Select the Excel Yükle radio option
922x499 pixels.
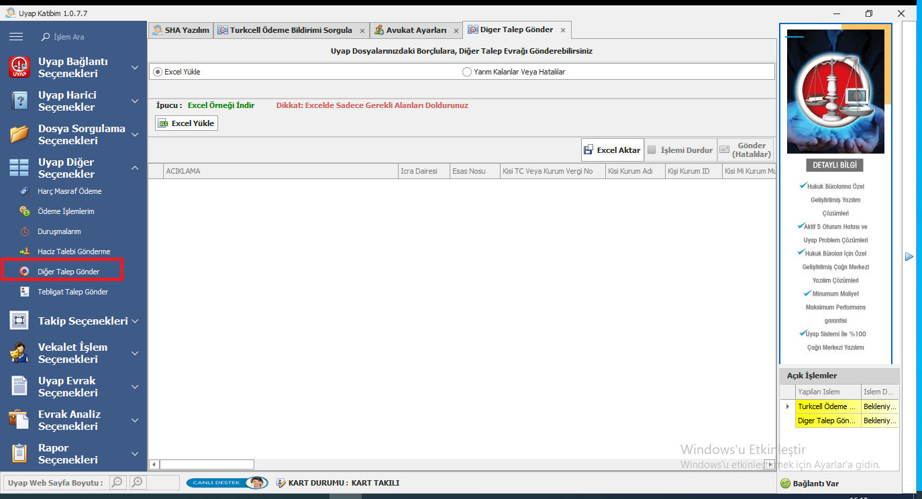[x=158, y=72]
